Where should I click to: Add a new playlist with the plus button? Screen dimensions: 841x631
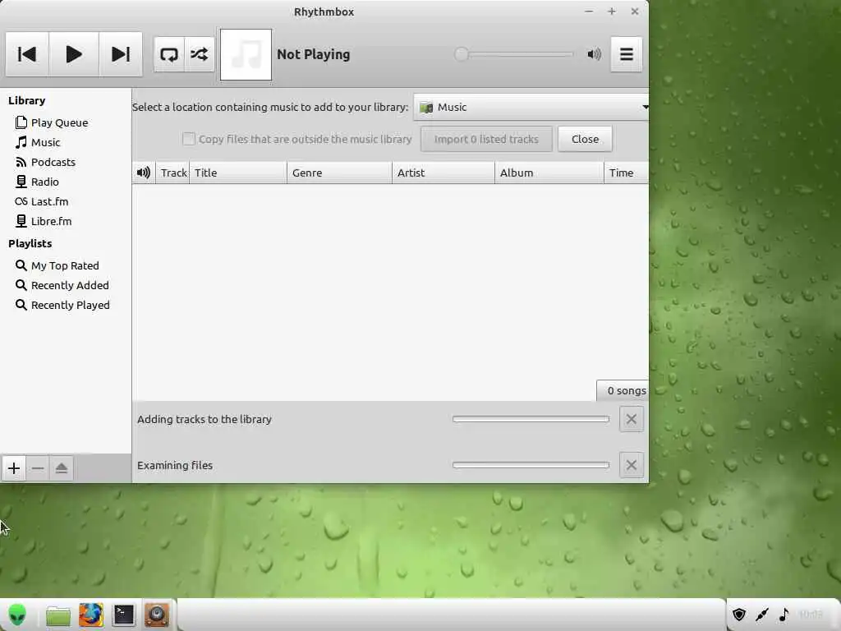pyautogui.click(x=14, y=468)
